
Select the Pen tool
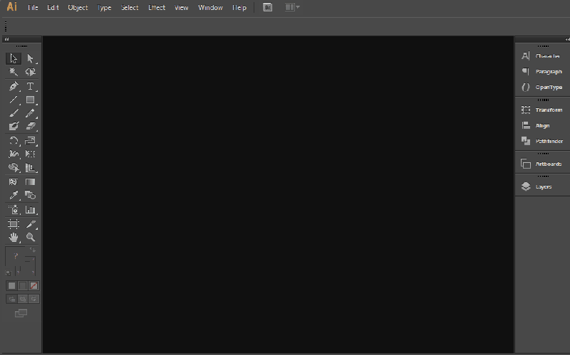[x=14, y=86]
